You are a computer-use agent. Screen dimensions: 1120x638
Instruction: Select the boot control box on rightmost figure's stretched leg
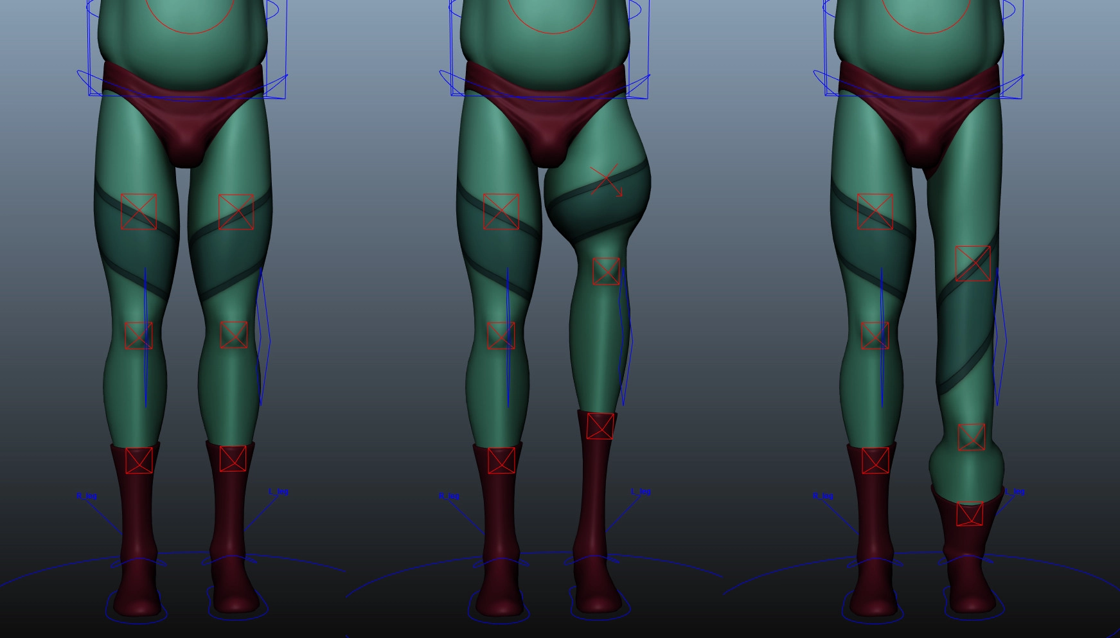tap(970, 514)
